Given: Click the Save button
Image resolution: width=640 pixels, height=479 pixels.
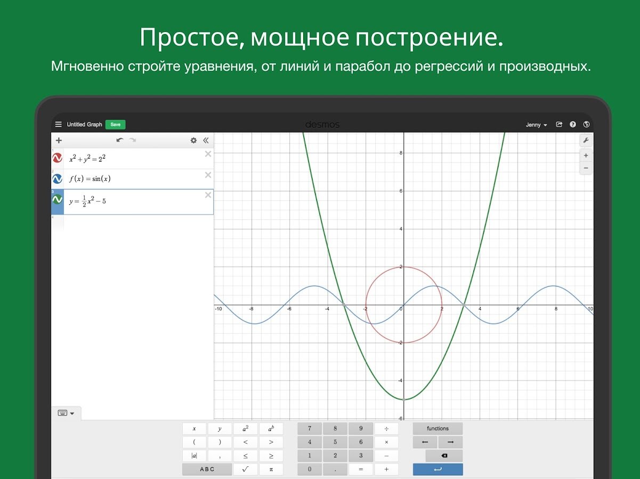Looking at the screenshot, I should [x=115, y=124].
